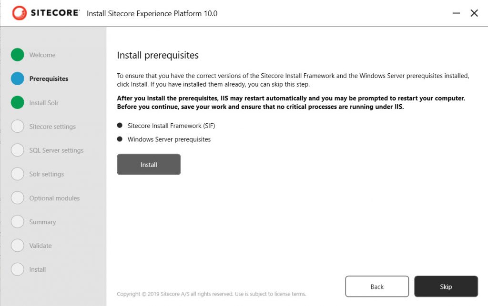The image size is (488, 306).
Task: Click the Sitecore Install Framework (SIF) bullet item
Action: 171,126
